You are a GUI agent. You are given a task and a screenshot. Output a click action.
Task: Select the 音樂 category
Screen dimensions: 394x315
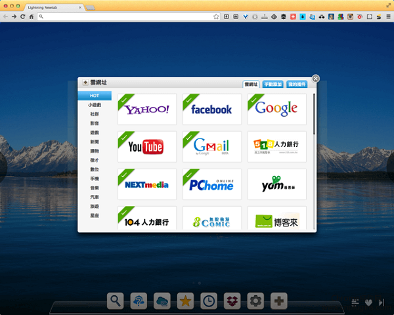95,188
